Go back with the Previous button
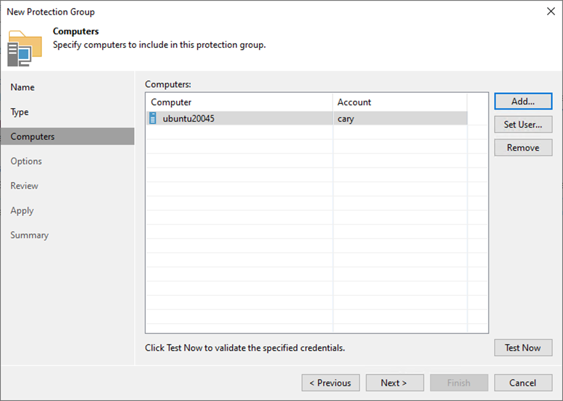 330,383
